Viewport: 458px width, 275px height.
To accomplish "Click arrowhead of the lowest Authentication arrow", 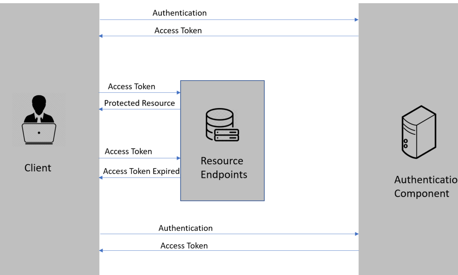I will click(356, 234).
